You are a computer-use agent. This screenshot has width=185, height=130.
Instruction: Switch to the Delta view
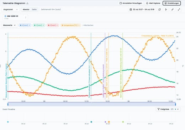[34, 10]
